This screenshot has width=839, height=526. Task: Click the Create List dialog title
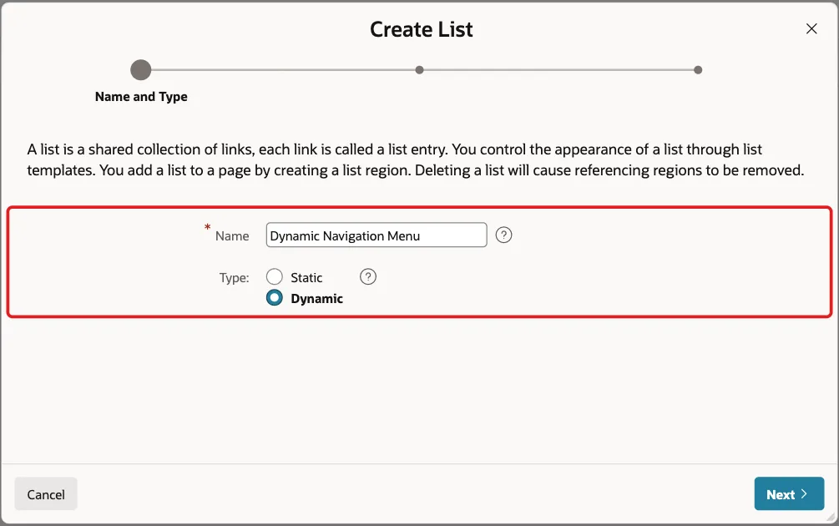coord(421,29)
